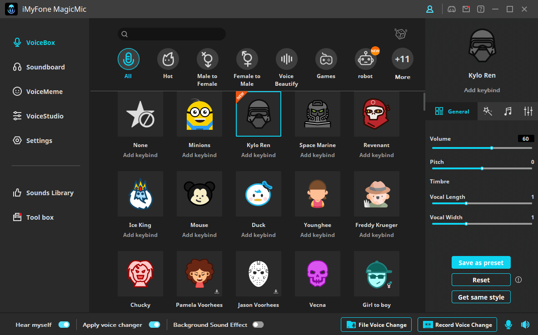Viewport: 538px width, 335px height.
Task: Select the None voice option
Action: pos(140,114)
